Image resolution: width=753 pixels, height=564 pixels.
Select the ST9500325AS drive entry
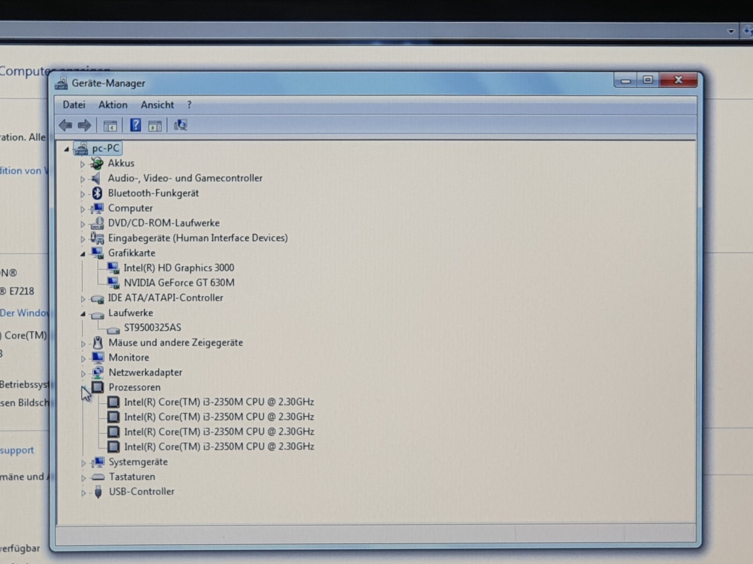pos(152,328)
